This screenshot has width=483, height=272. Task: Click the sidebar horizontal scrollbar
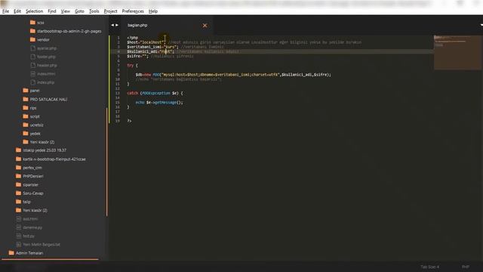51,259
